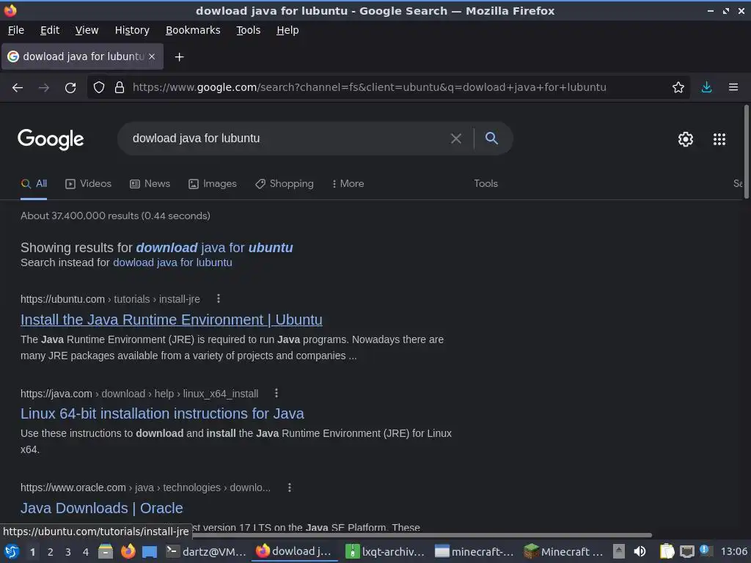Switch to the lxqt-archiver taskbar window
Screen dimensions: 751x563
click(x=386, y=552)
